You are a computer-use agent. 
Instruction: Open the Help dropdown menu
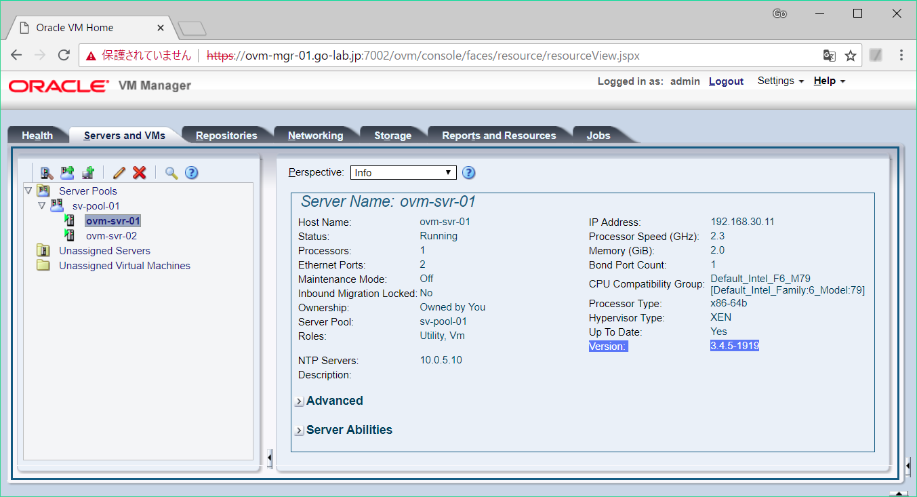(829, 81)
